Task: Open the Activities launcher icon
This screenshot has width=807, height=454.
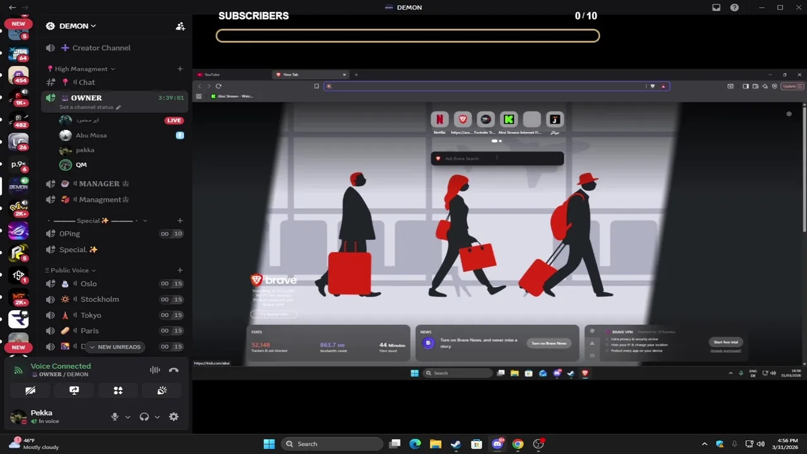Action: point(118,391)
